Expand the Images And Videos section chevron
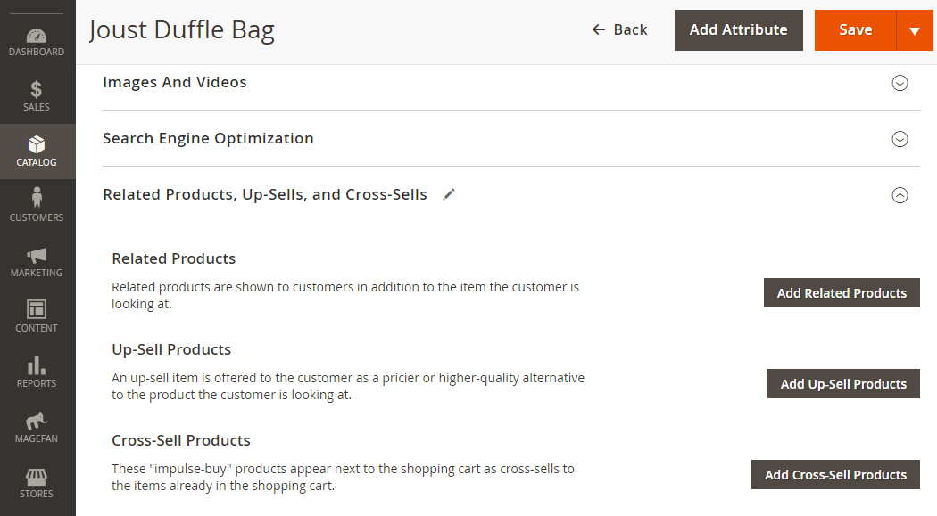Image resolution: width=937 pixels, height=516 pixels. pyautogui.click(x=900, y=83)
